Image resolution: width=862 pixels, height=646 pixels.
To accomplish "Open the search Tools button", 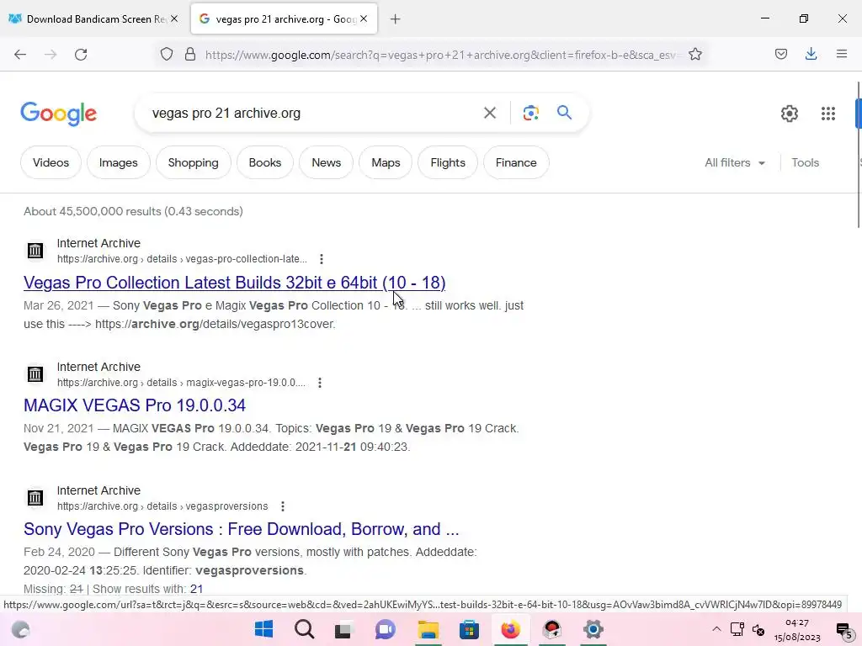I will pyautogui.click(x=805, y=162).
